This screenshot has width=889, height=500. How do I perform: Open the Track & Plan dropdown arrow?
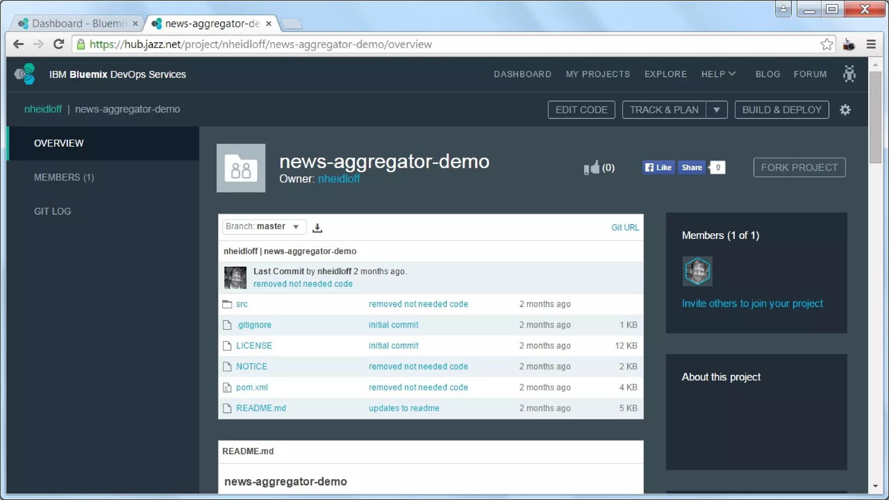[717, 110]
